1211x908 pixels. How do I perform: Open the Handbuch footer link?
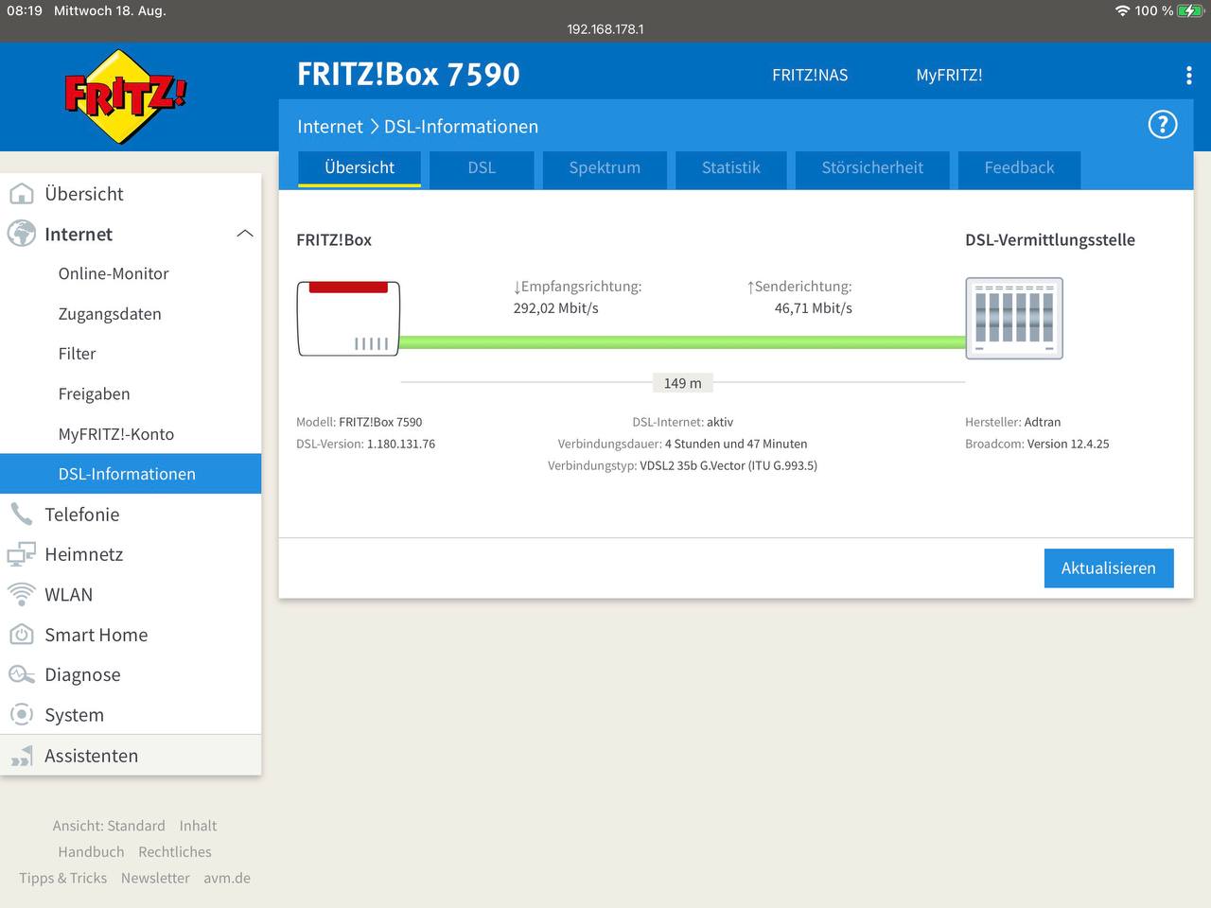pos(91,852)
